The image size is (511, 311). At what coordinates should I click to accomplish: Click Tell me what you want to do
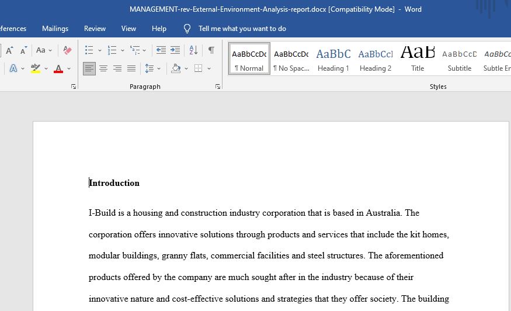point(242,29)
